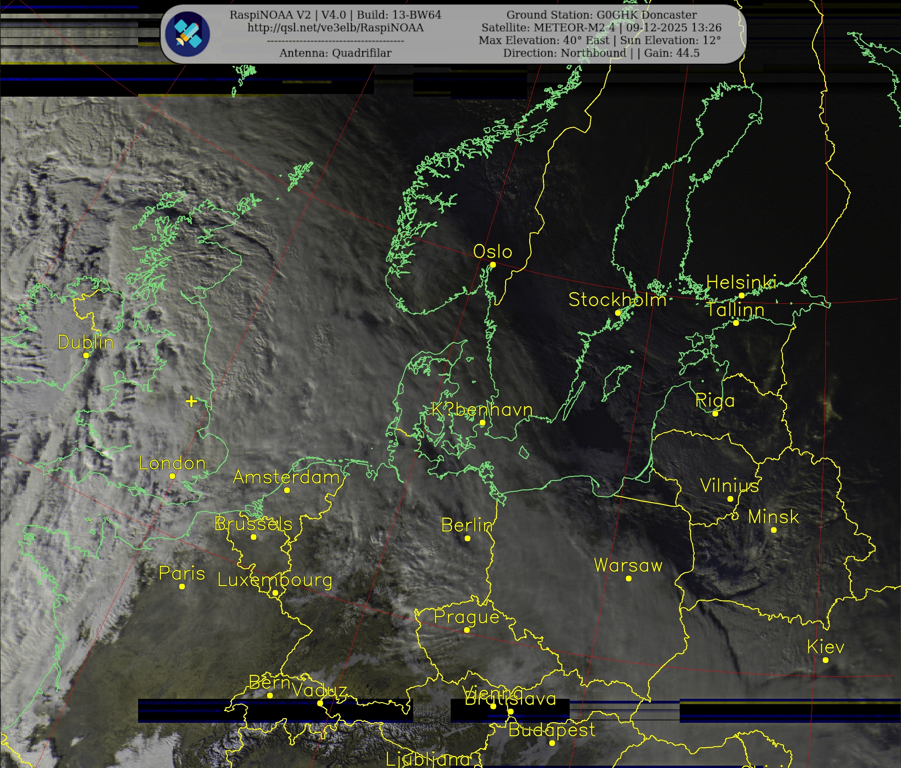The image size is (901, 768).
Task: Click the Amsterdam city label
Action: 286,477
